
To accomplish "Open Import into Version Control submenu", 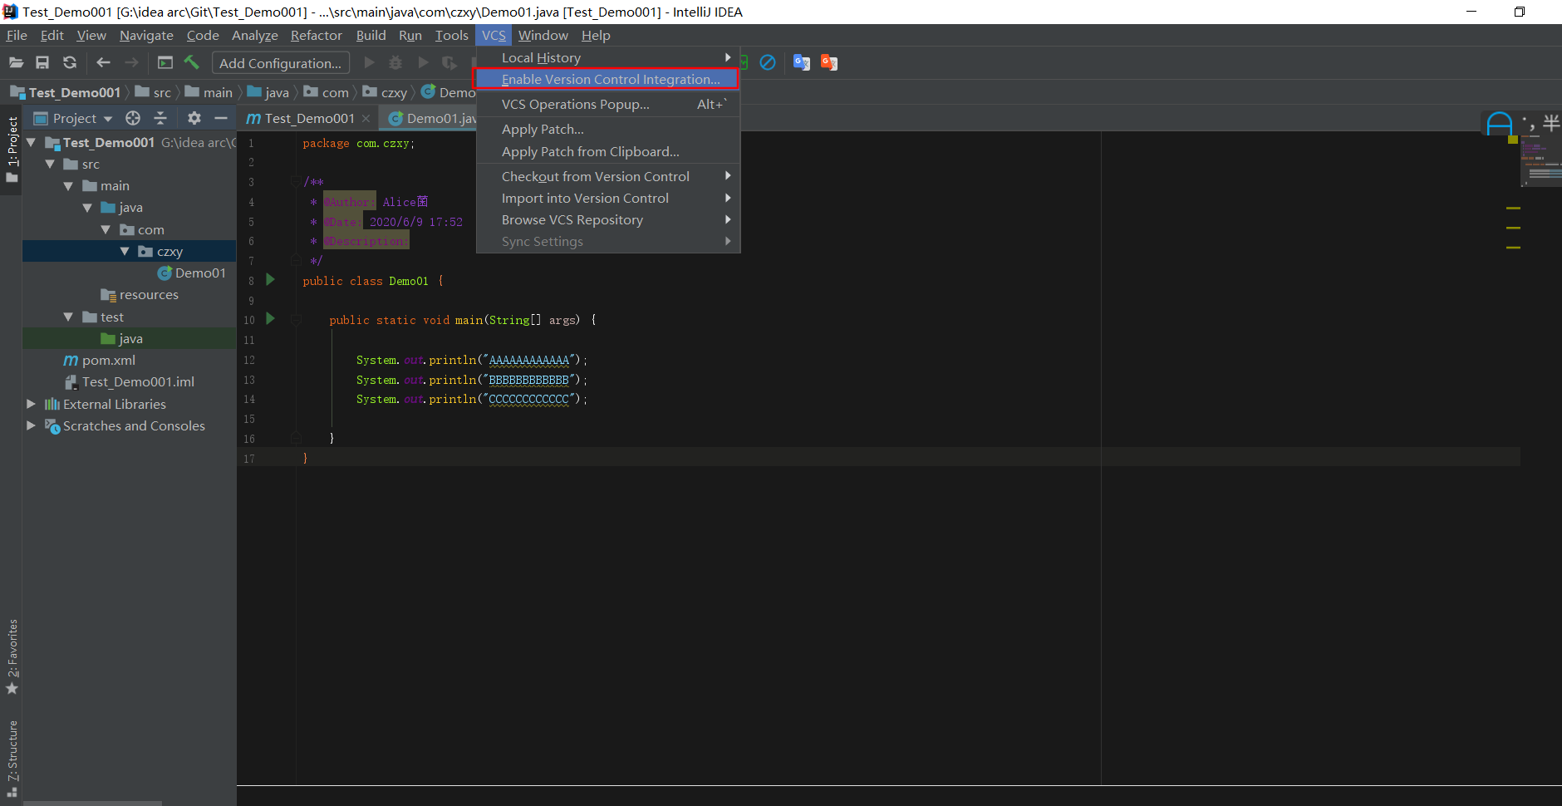I will coord(608,198).
